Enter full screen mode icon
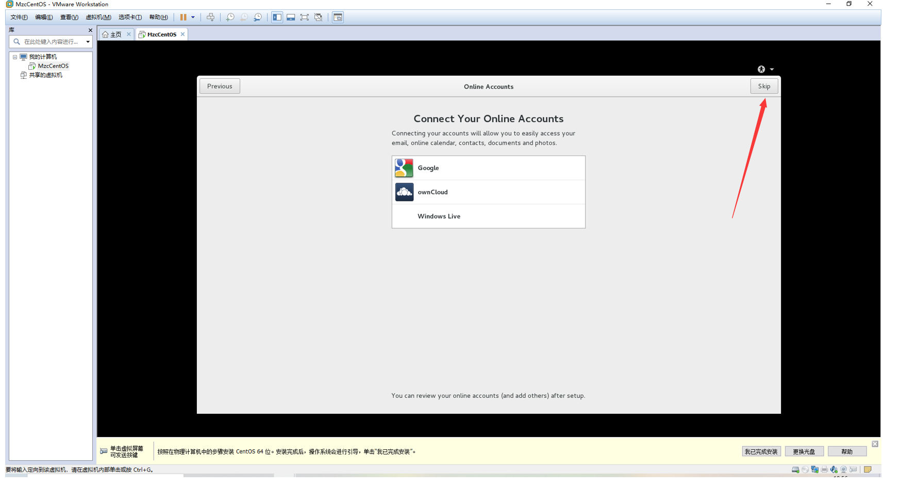The height and width of the screenshot is (488, 901). pos(305,17)
